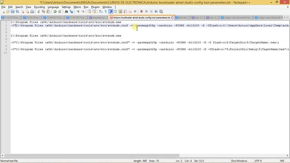Click the Replace toolbar icon
290x163 pixels.
(x=71, y=12)
